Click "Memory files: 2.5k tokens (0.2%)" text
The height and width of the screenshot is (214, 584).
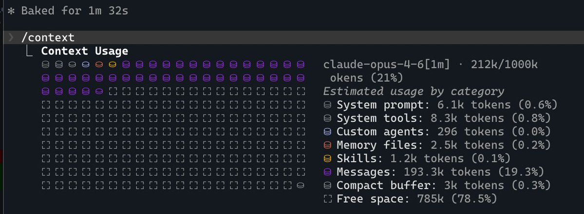click(x=444, y=145)
